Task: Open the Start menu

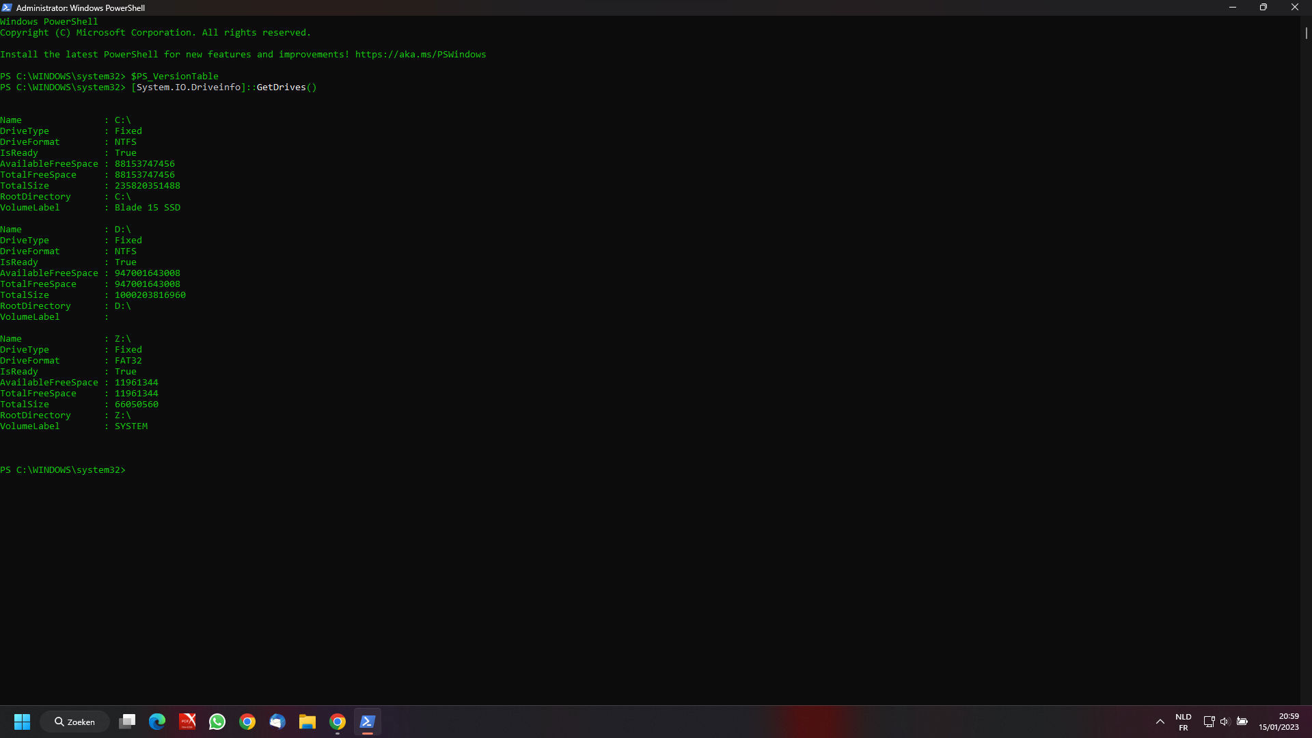Action: pos(22,722)
